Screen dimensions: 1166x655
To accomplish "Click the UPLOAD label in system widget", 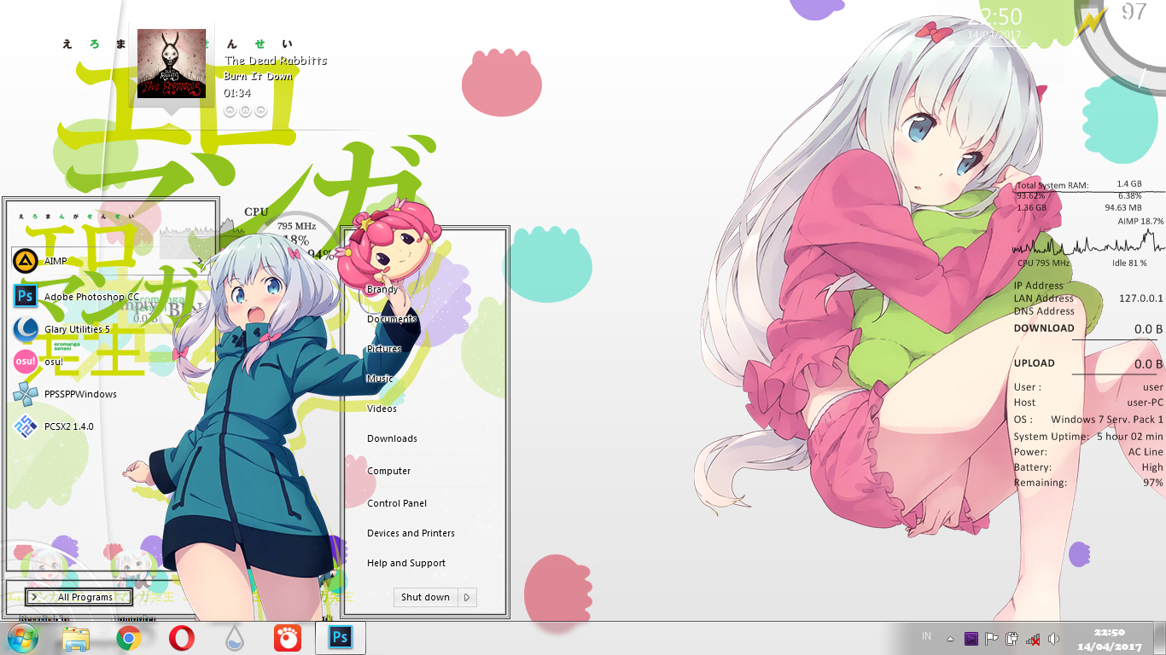I will coord(1035,363).
